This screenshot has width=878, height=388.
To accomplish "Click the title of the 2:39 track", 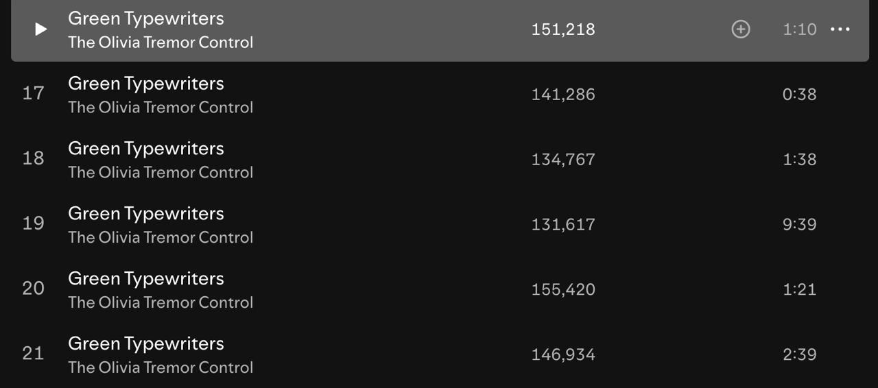I will tap(145, 344).
